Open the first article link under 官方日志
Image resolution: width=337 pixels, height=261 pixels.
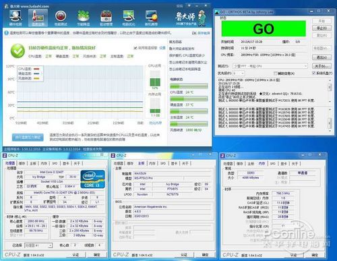point(181,49)
